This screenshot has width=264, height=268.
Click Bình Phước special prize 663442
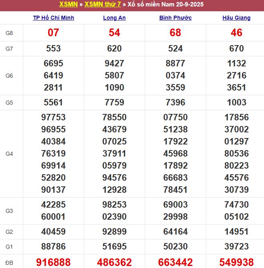[175, 262]
